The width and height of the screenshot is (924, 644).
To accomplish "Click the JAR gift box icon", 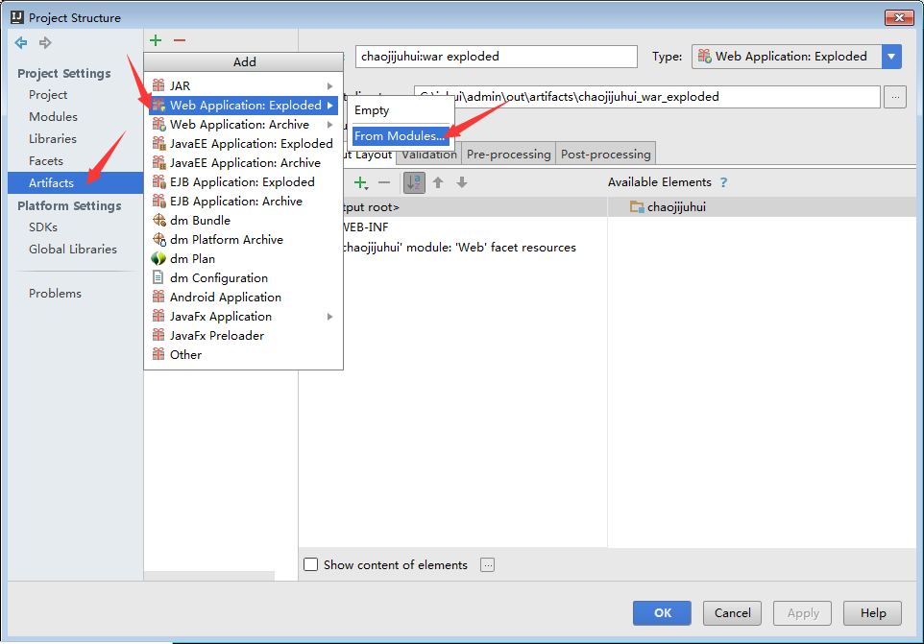I will pyautogui.click(x=158, y=85).
